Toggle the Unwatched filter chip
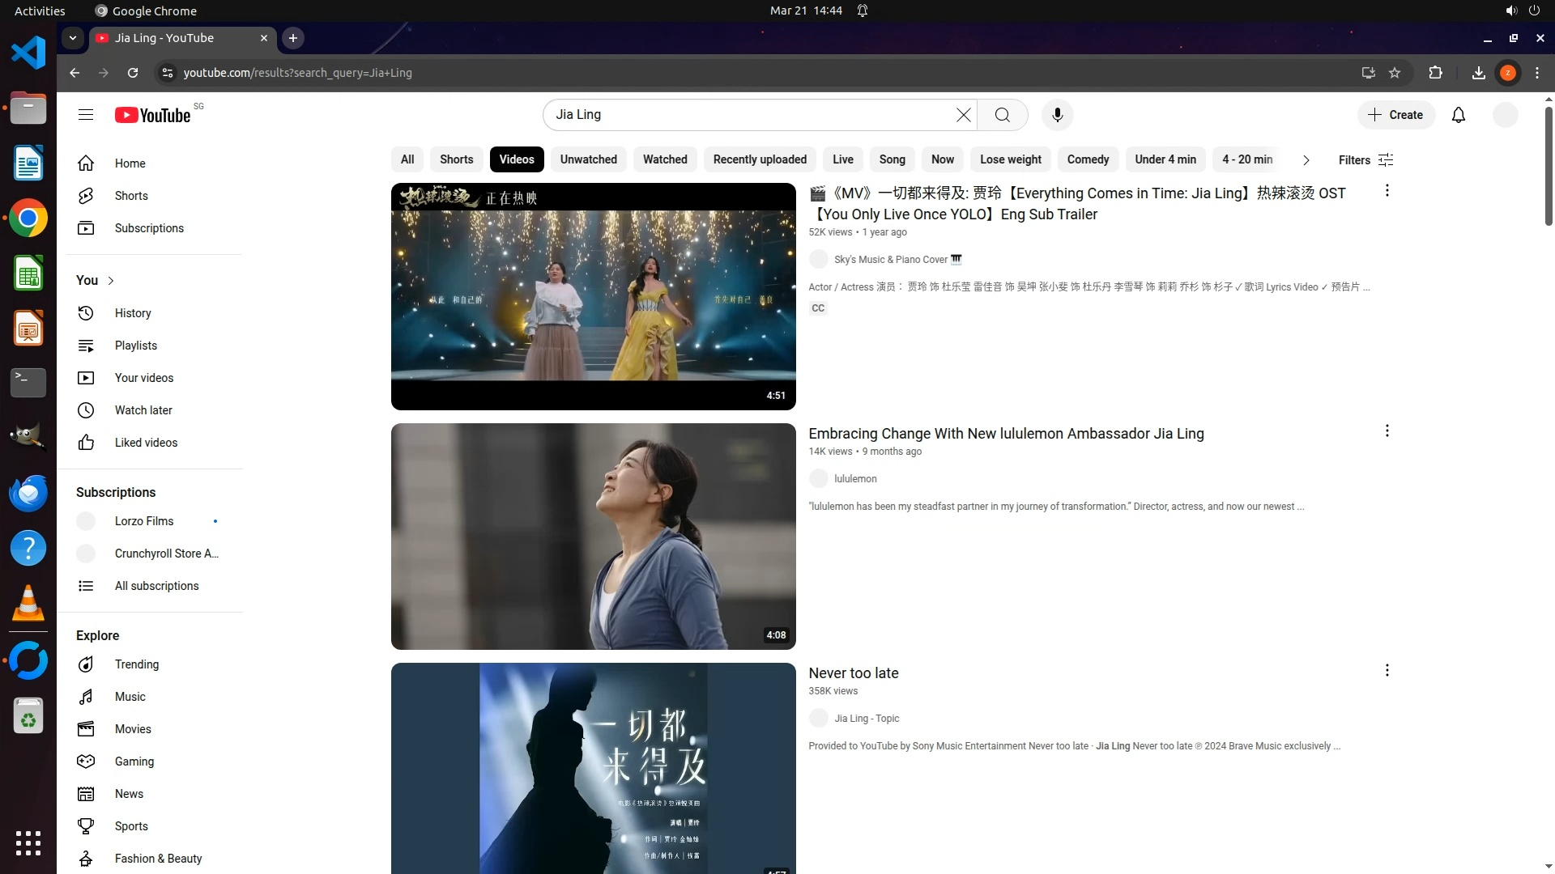The height and width of the screenshot is (874, 1555). [x=588, y=159]
